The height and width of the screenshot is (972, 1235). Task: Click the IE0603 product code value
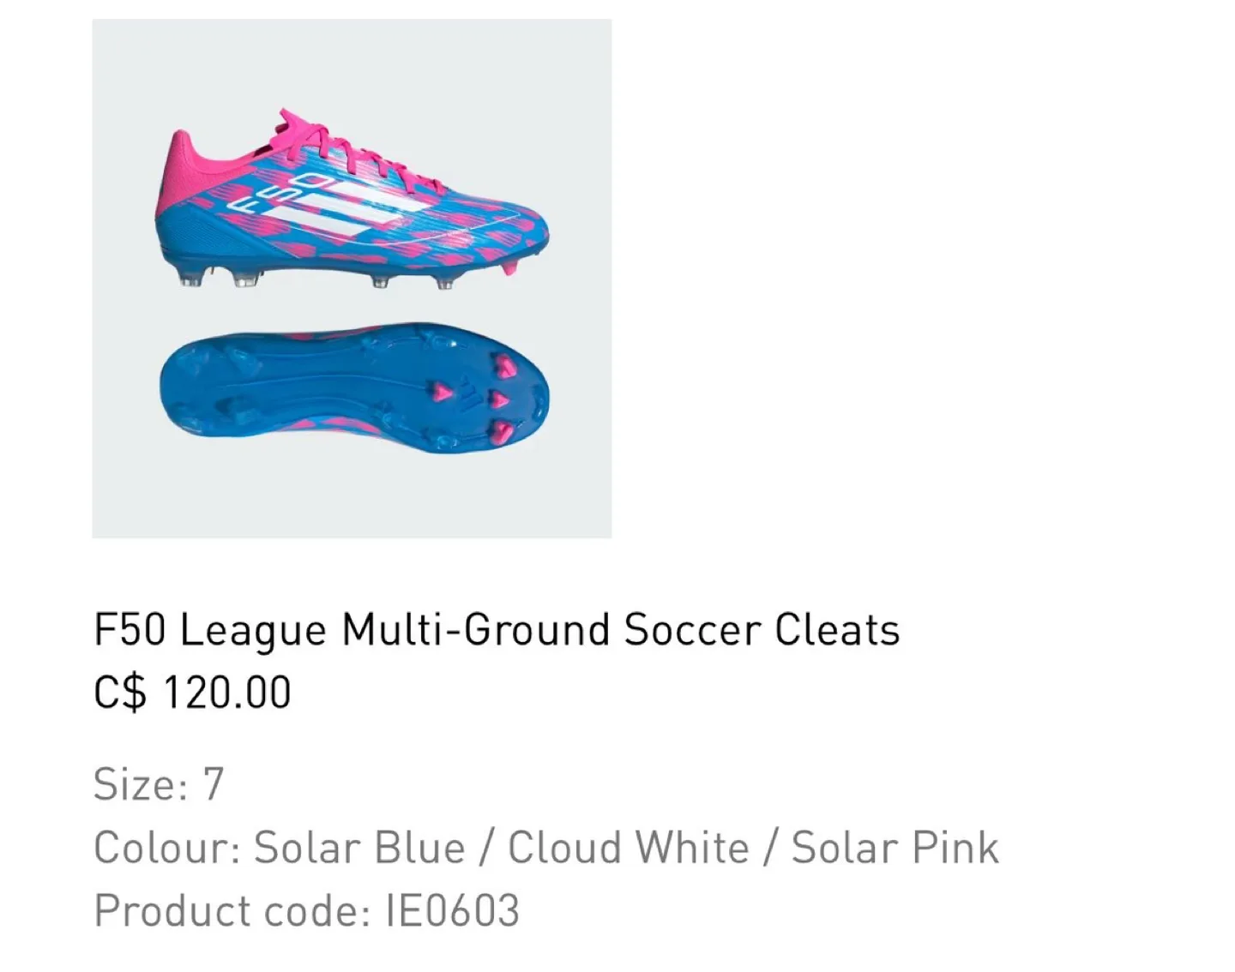[x=453, y=910]
